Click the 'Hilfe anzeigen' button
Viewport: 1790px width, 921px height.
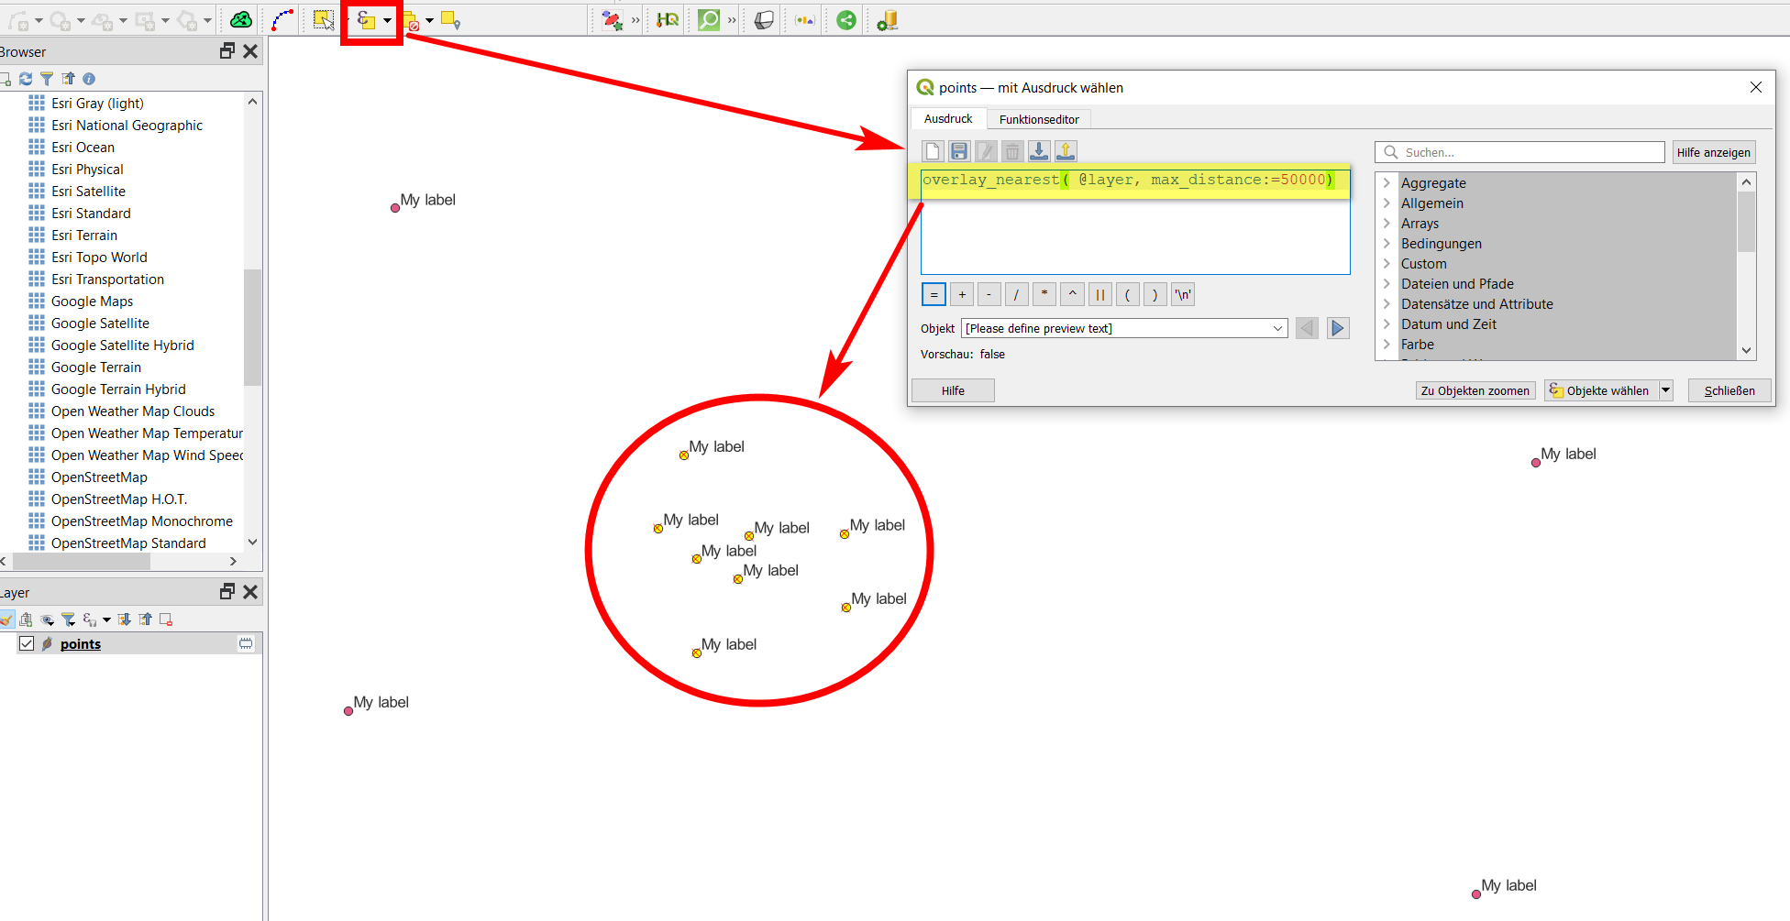[x=1713, y=152]
